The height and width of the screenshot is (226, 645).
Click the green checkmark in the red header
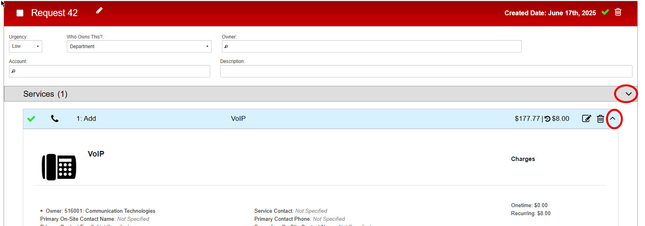click(605, 12)
